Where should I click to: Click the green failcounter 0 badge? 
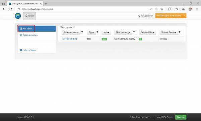click(140, 39)
